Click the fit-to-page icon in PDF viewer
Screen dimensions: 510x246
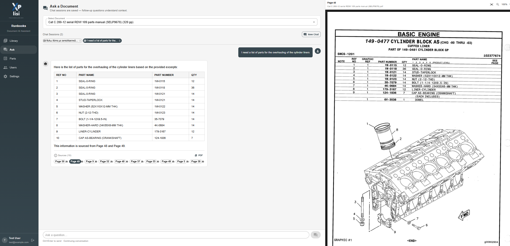coord(491,4)
